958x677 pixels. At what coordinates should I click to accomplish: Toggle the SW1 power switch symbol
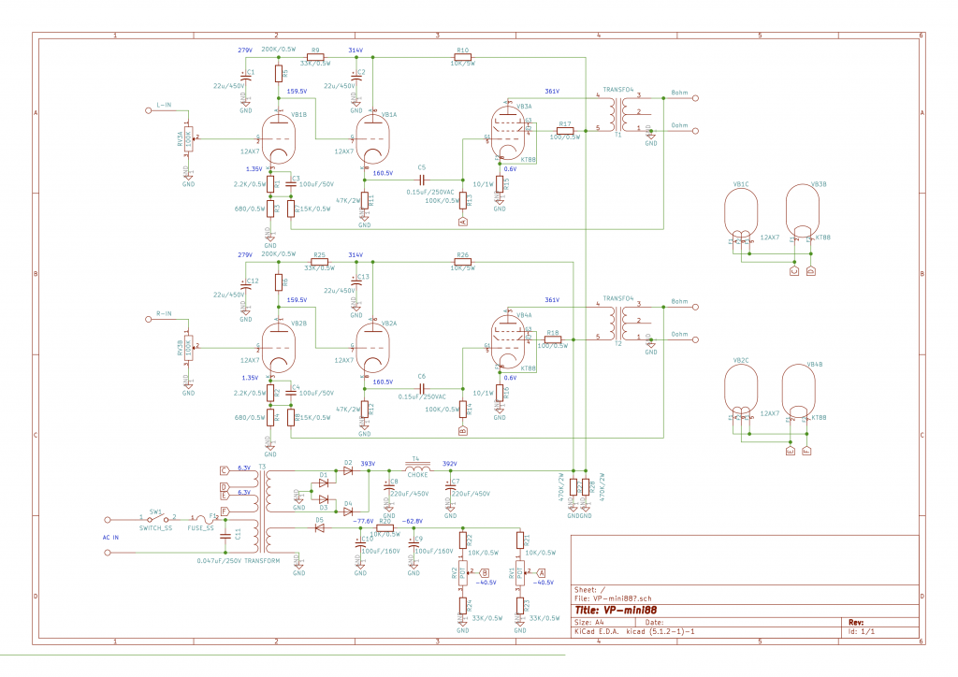pos(156,519)
